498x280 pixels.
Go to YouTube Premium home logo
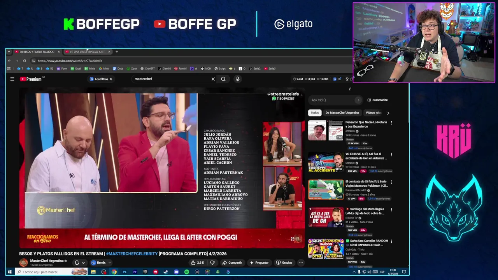pyautogui.click(x=31, y=79)
